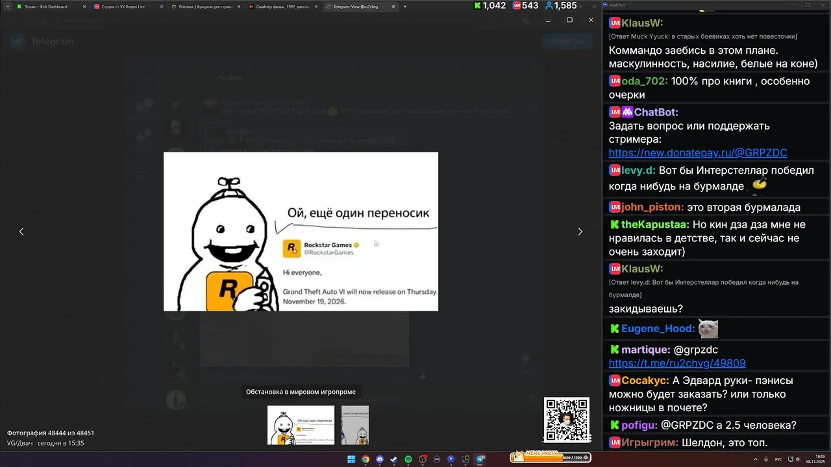Open Telegram from the taskbar
This screenshot has height=467, width=831.
[480, 459]
